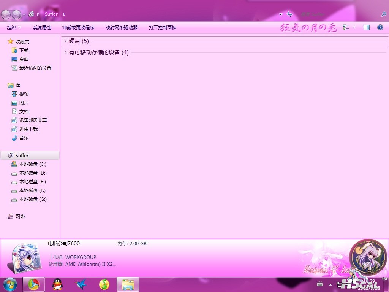This screenshot has height=292, width=389.
Task: Click the star icon beside 收藏夹
Action: coord(10,41)
